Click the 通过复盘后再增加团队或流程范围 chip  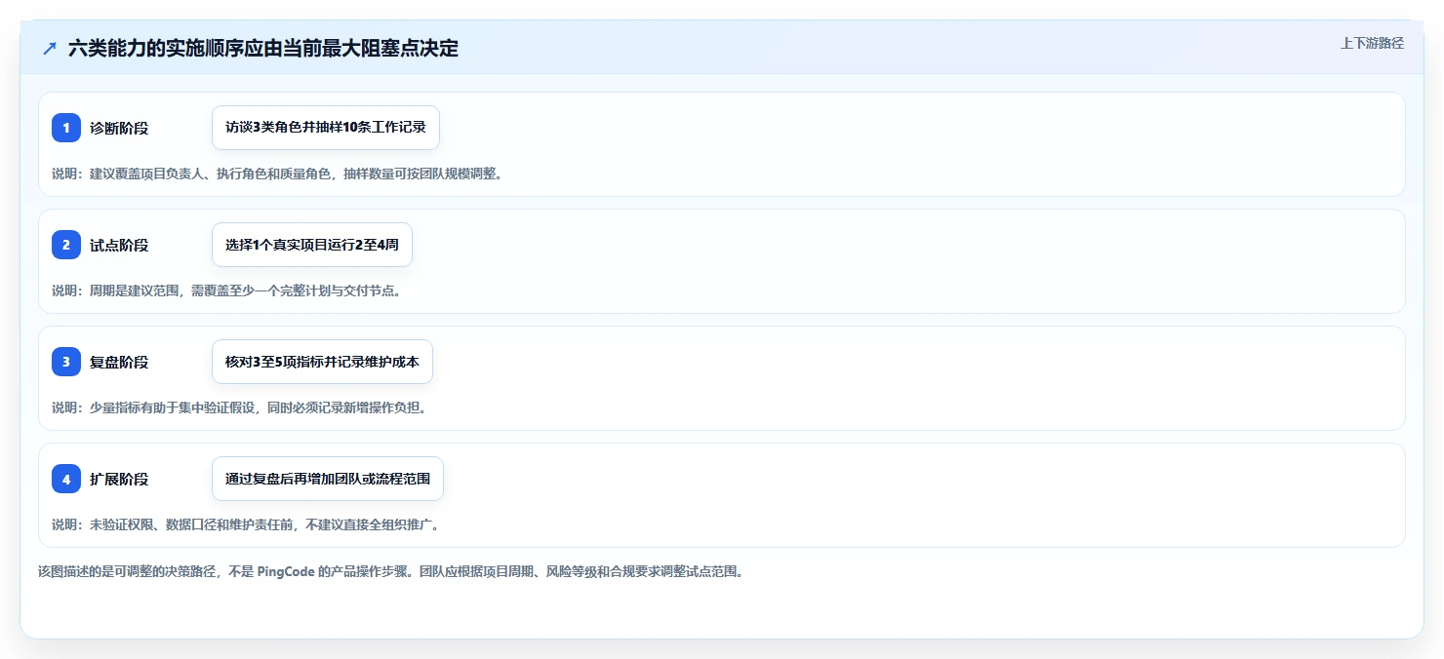coord(328,479)
